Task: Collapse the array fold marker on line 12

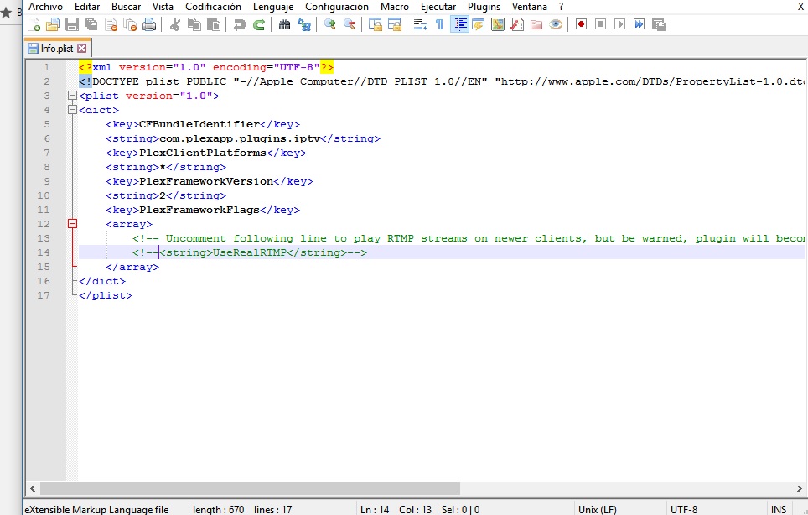Action: point(72,224)
